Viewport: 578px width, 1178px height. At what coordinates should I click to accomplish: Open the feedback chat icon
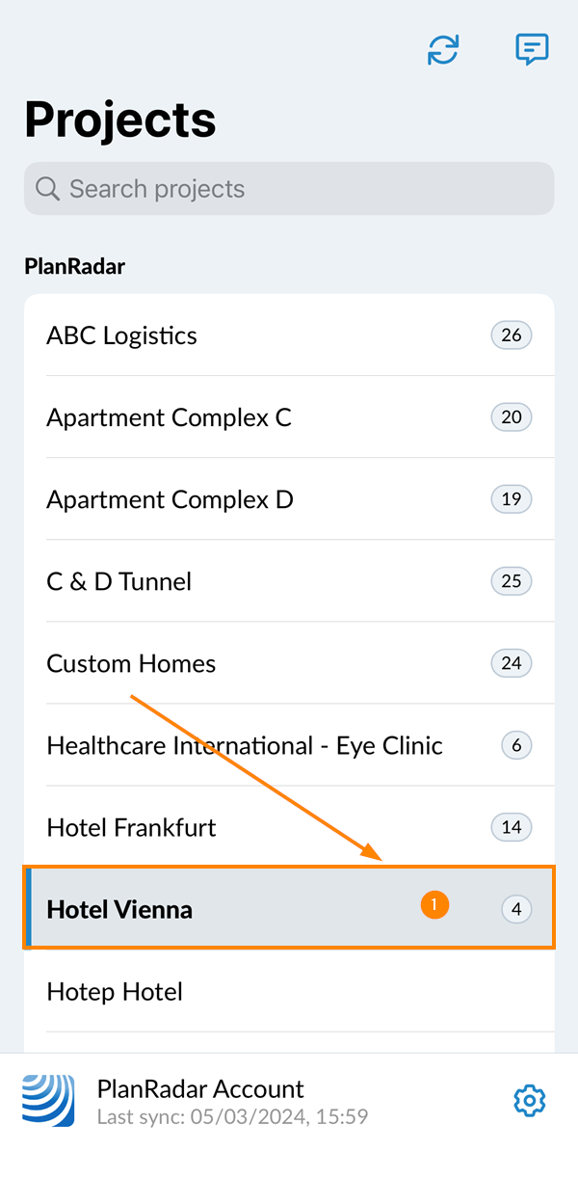coord(531,50)
